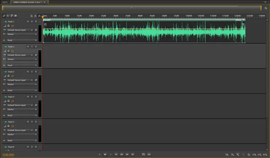Click the 0:00.000 timecode display
270x158 pixels.
(x=8, y=155)
